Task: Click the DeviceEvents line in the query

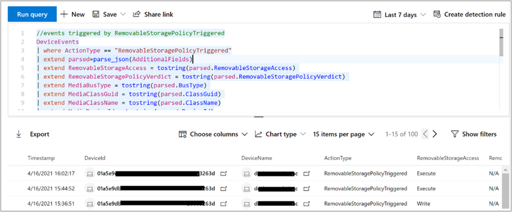Action: pyautogui.click(x=57, y=42)
